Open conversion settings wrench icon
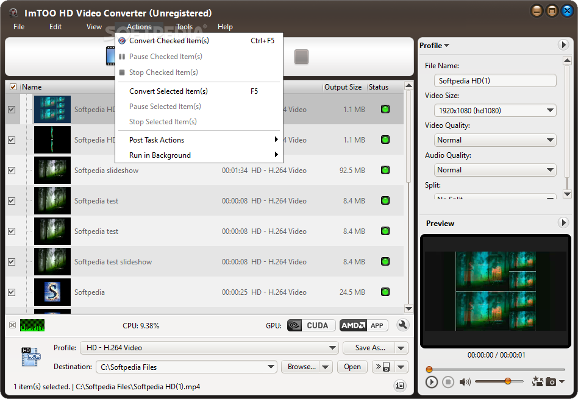578x399 pixels. 402,325
